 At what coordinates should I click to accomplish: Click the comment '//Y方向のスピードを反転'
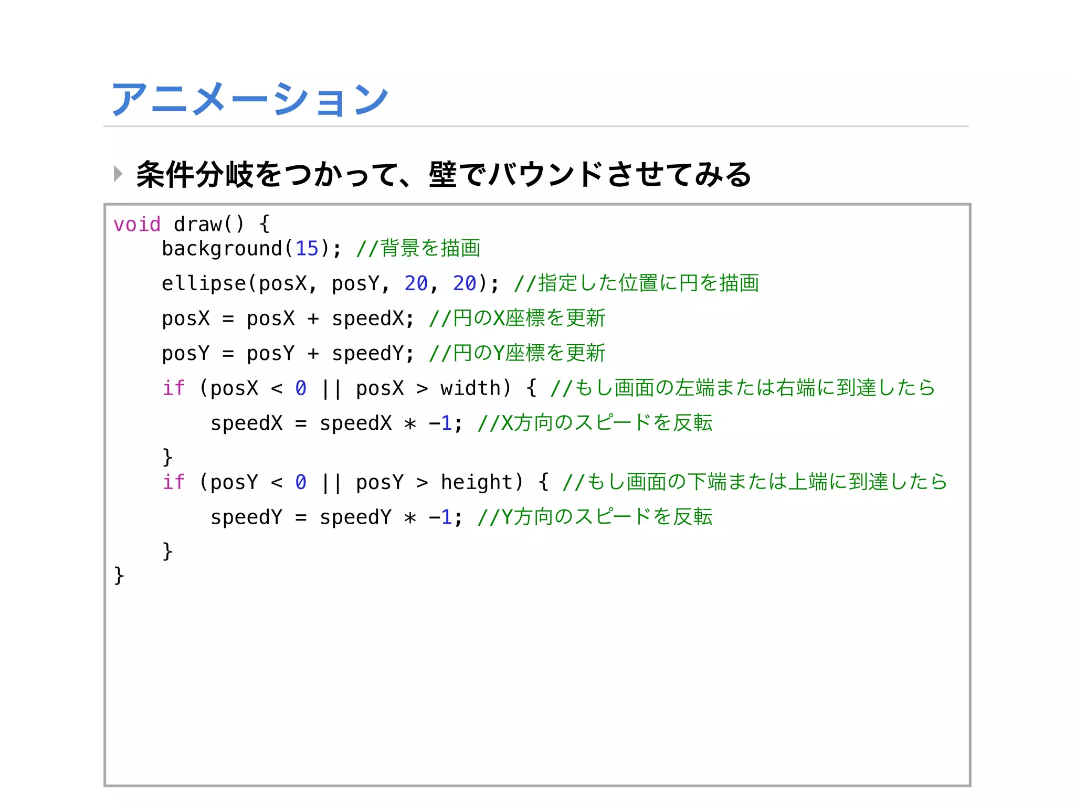pyautogui.click(x=595, y=517)
